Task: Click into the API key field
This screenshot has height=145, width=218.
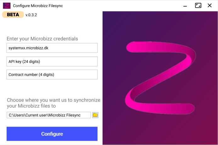Action: click(x=52, y=61)
